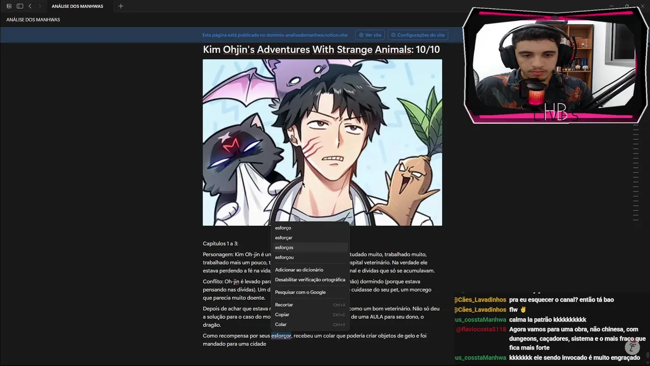This screenshot has height=366, width=650.
Task: Click the Kim Ohjin's Adventures heading
Action: click(321, 49)
